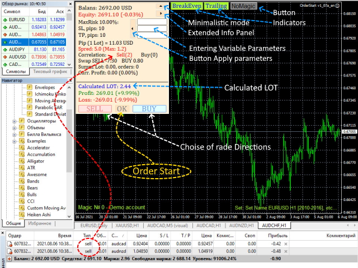Select the Standard Deviation indicator
The image size is (358, 268).
[50, 114]
